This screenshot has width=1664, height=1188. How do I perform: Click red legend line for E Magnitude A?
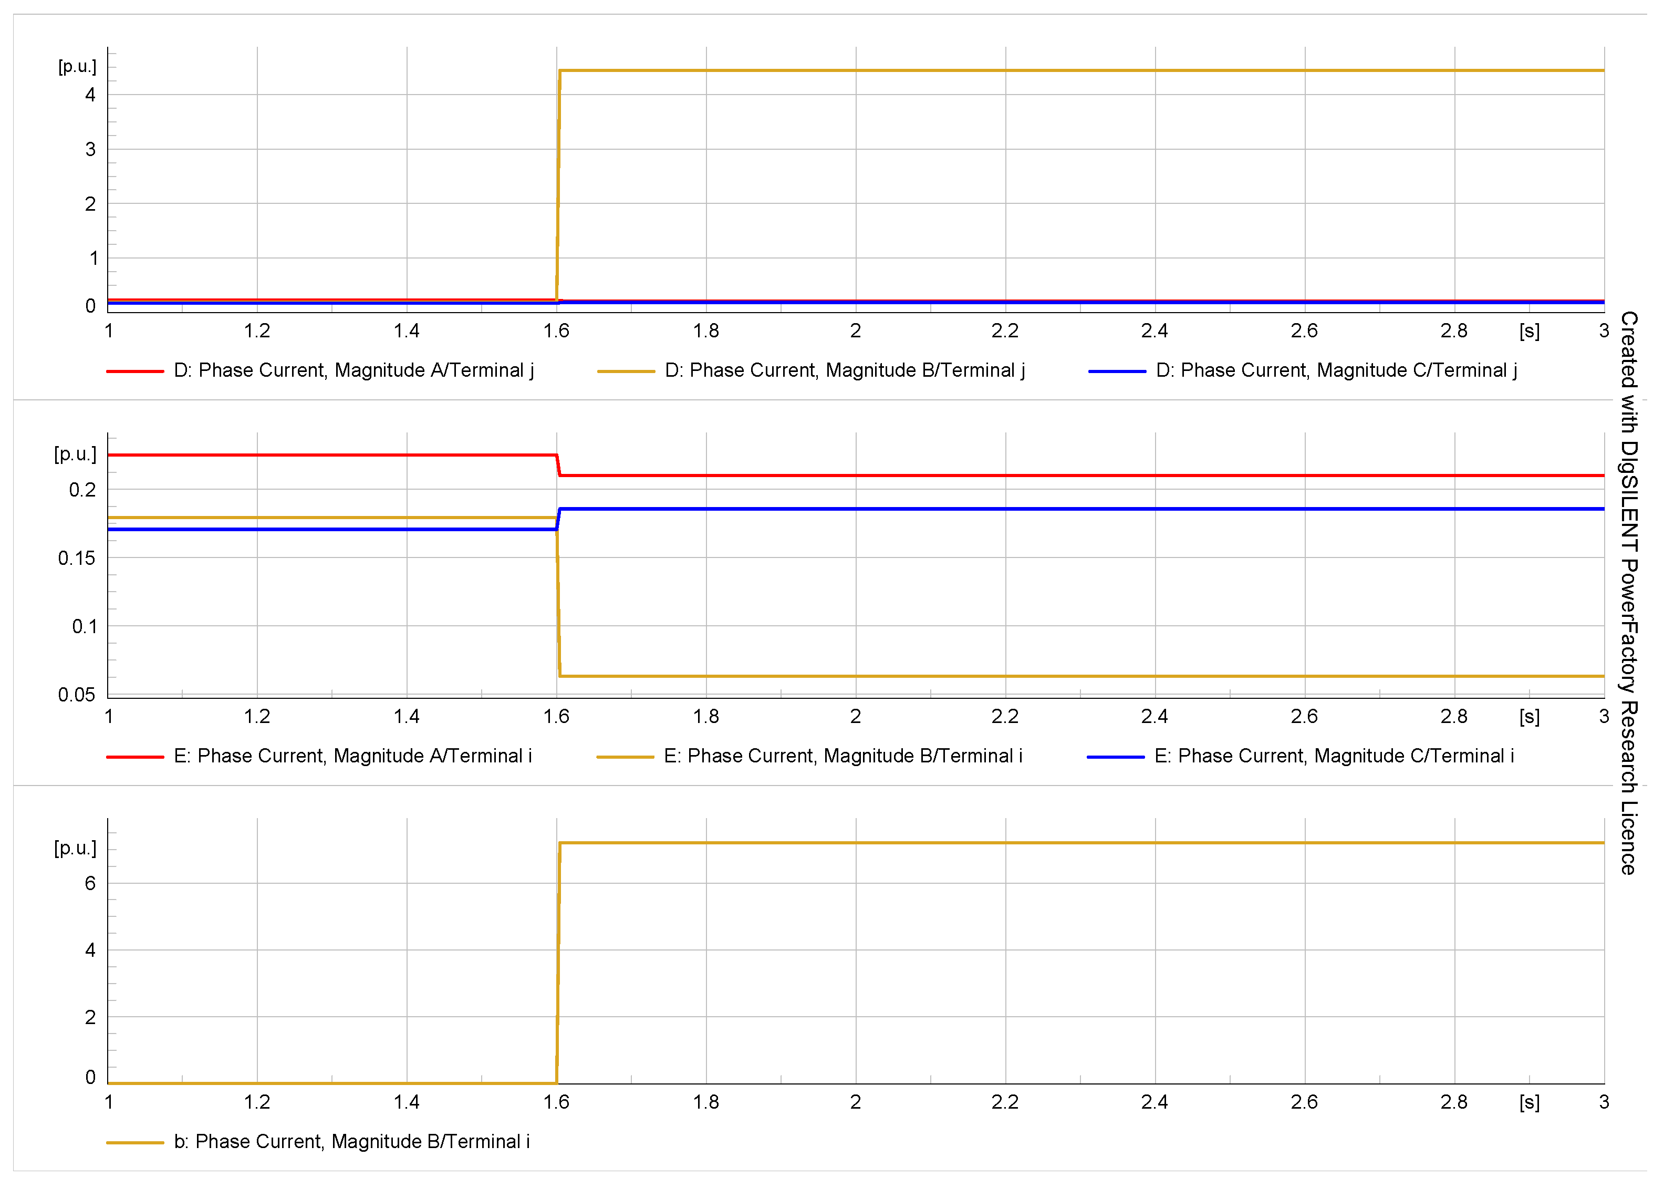coord(136,757)
